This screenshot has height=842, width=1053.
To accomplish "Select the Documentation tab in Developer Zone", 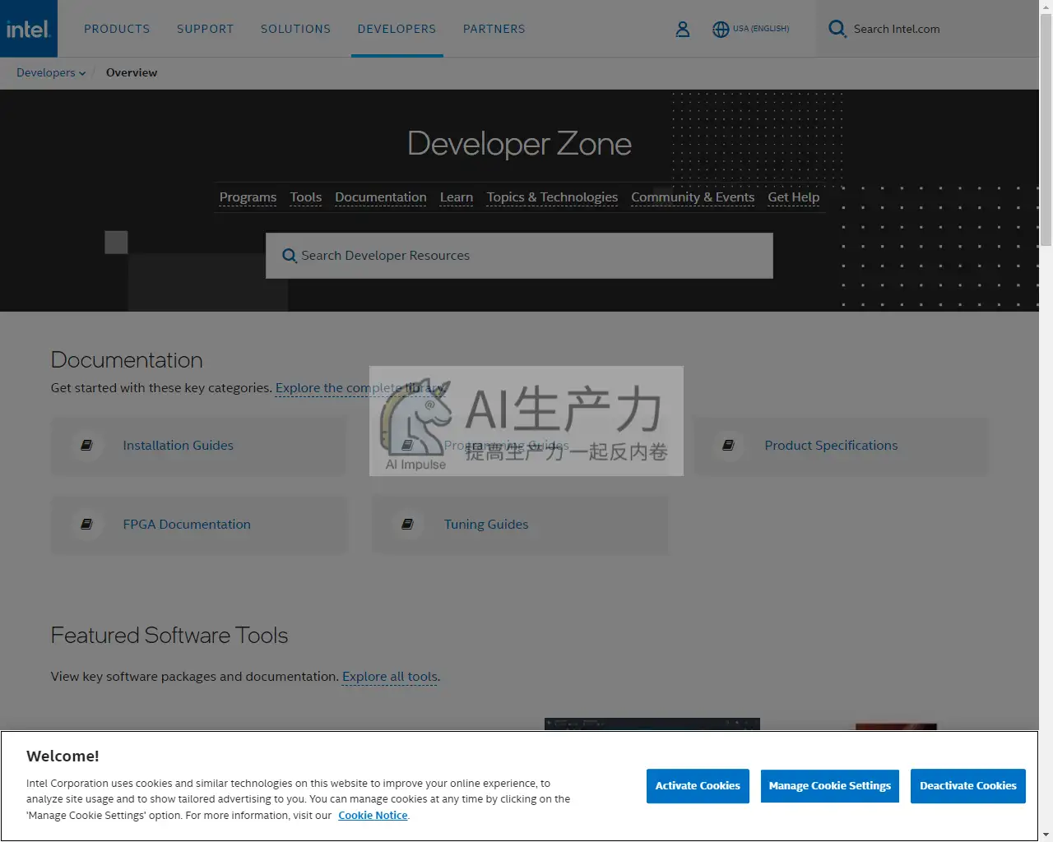I will click(381, 197).
